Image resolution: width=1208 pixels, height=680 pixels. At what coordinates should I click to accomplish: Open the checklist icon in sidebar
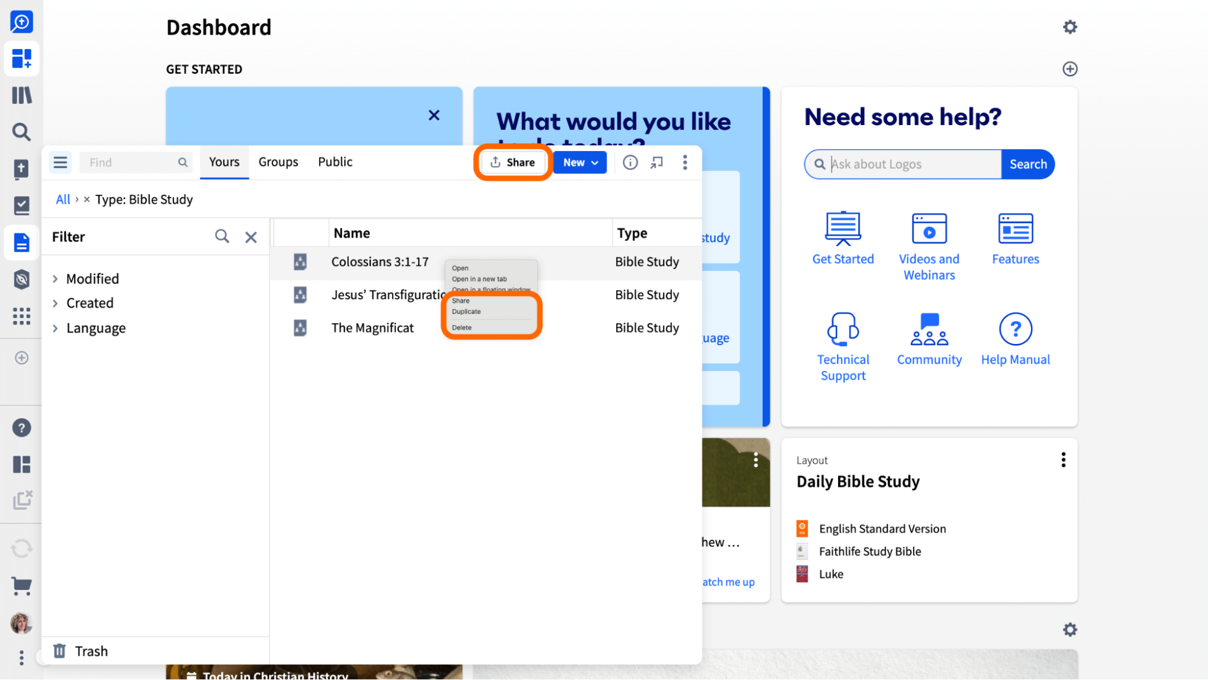point(22,206)
